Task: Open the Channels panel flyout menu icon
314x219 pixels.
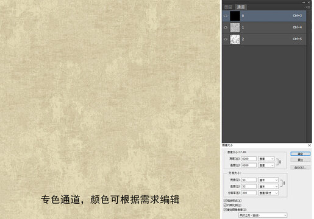Action: (308, 7)
